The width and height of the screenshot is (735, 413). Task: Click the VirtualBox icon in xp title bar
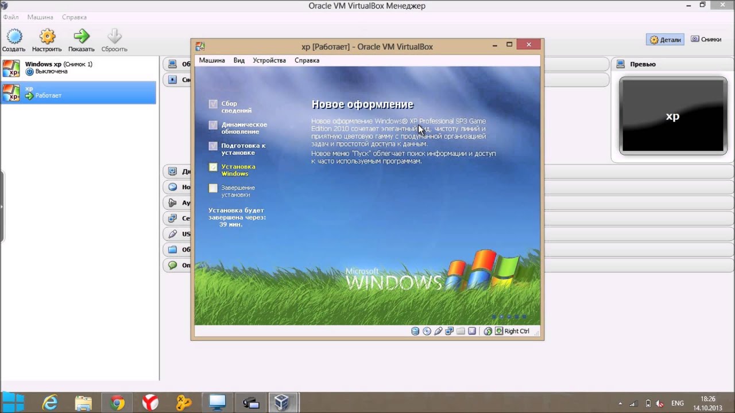point(200,46)
